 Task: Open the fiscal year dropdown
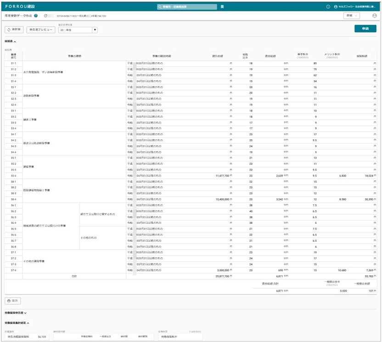tap(78, 30)
